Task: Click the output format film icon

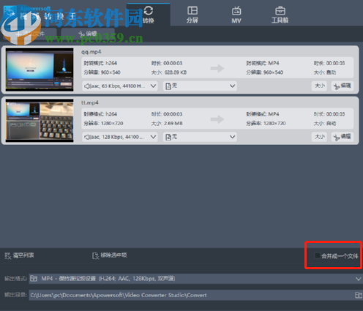Action: point(34,279)
